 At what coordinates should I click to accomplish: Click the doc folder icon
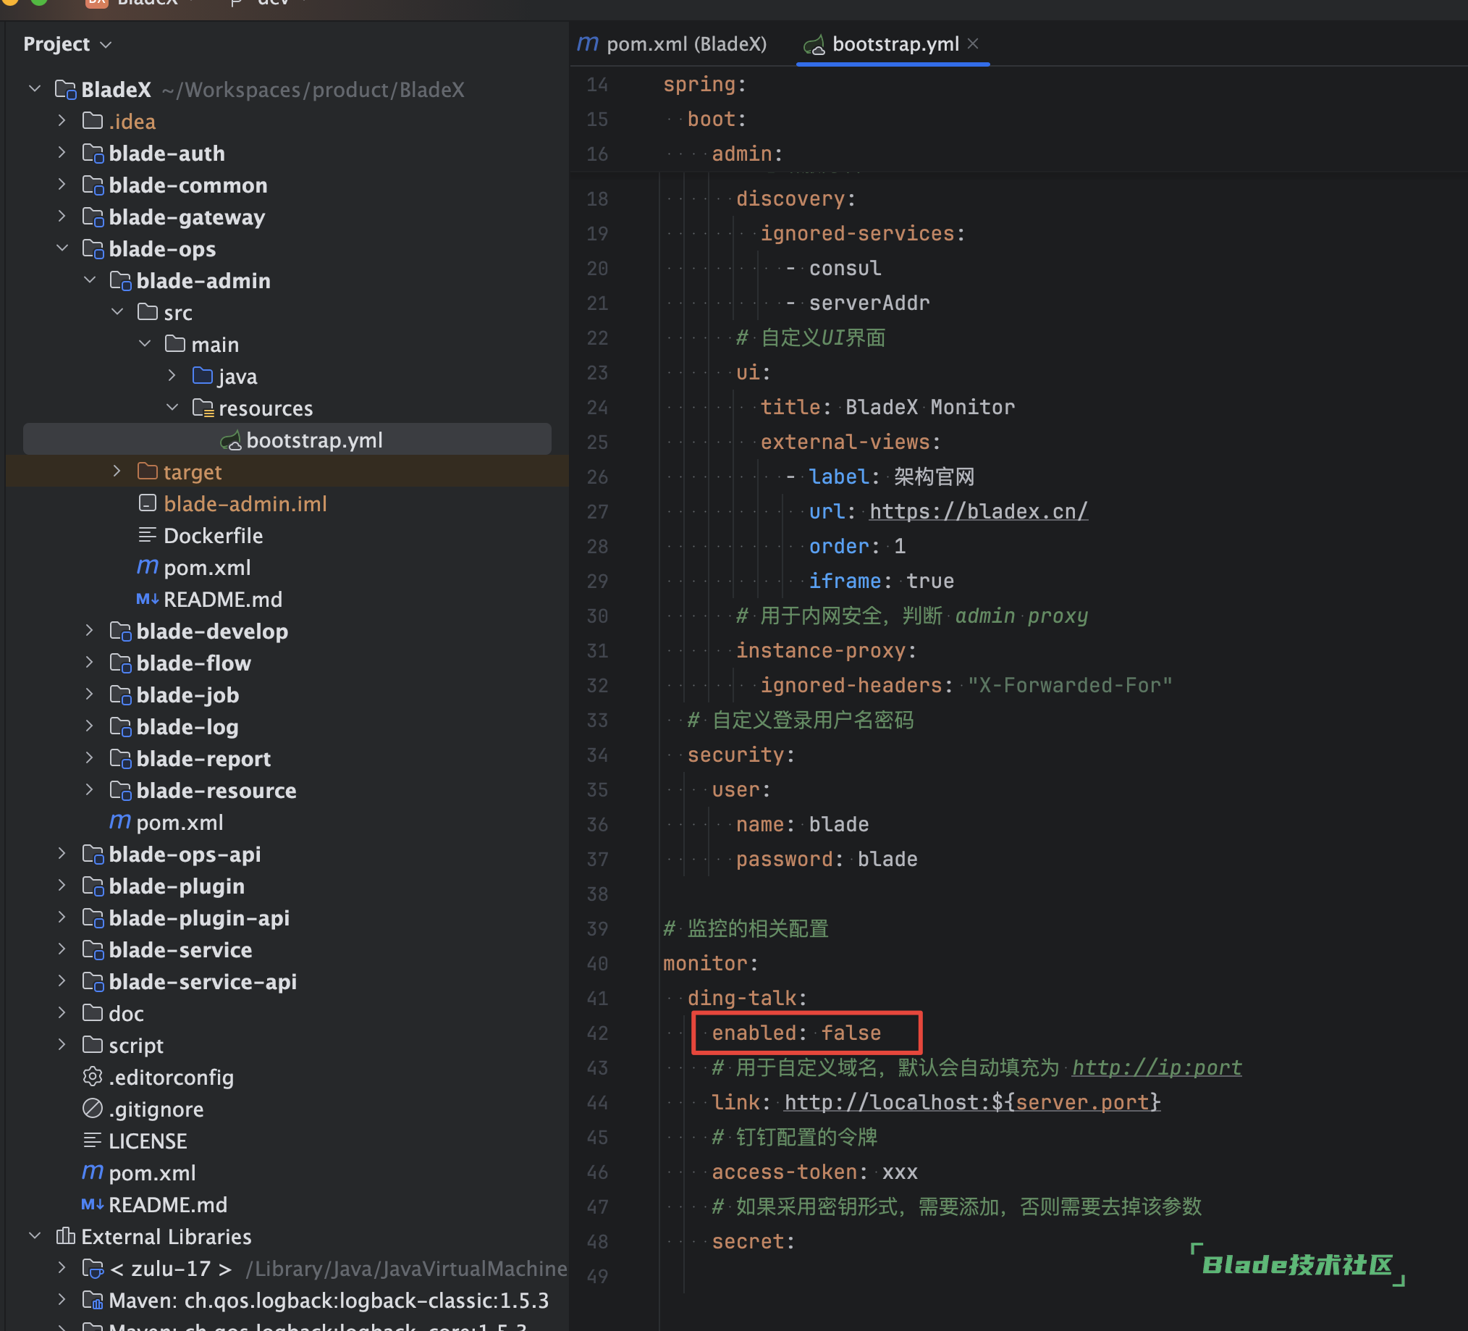click(x=93, y=1012)
